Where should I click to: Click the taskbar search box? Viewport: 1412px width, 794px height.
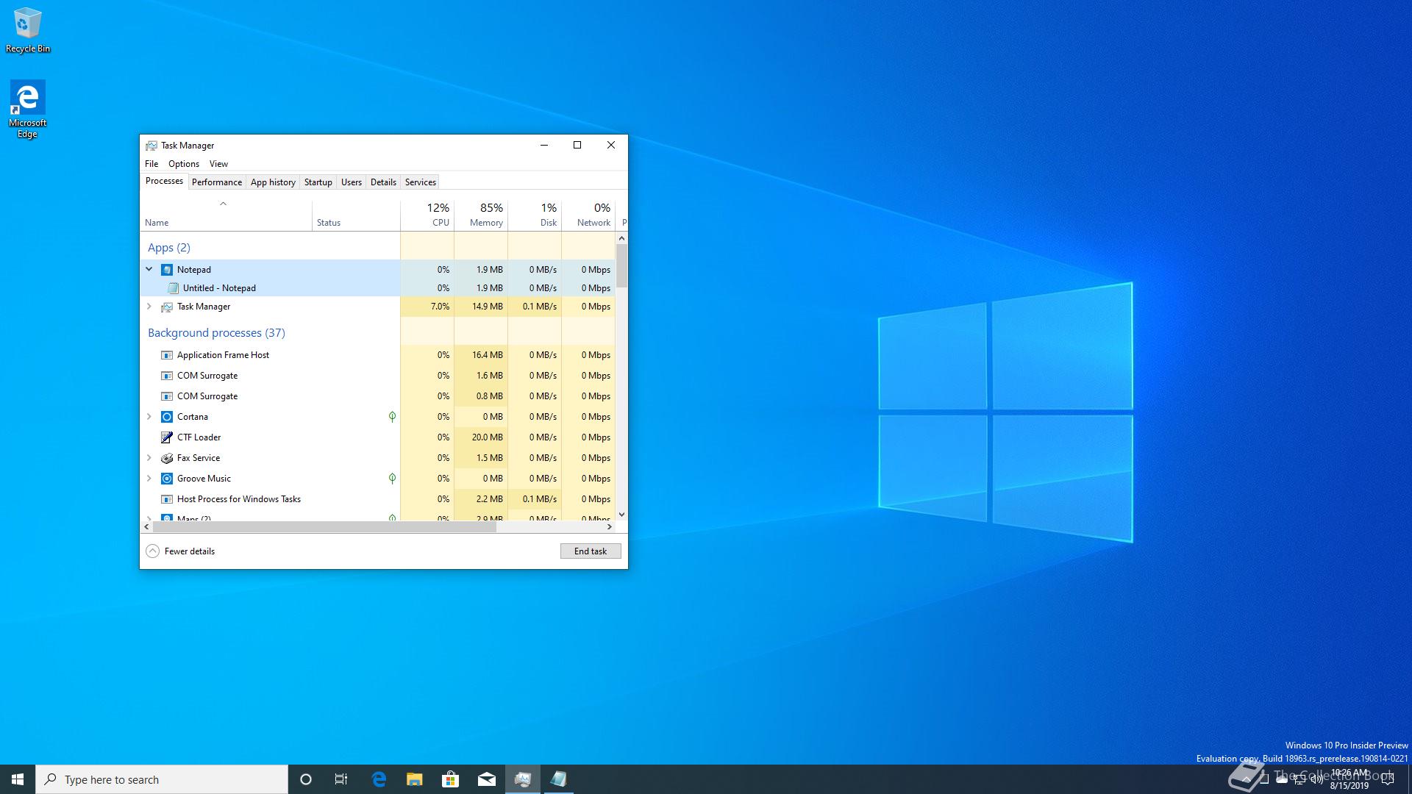click(162, 779)
